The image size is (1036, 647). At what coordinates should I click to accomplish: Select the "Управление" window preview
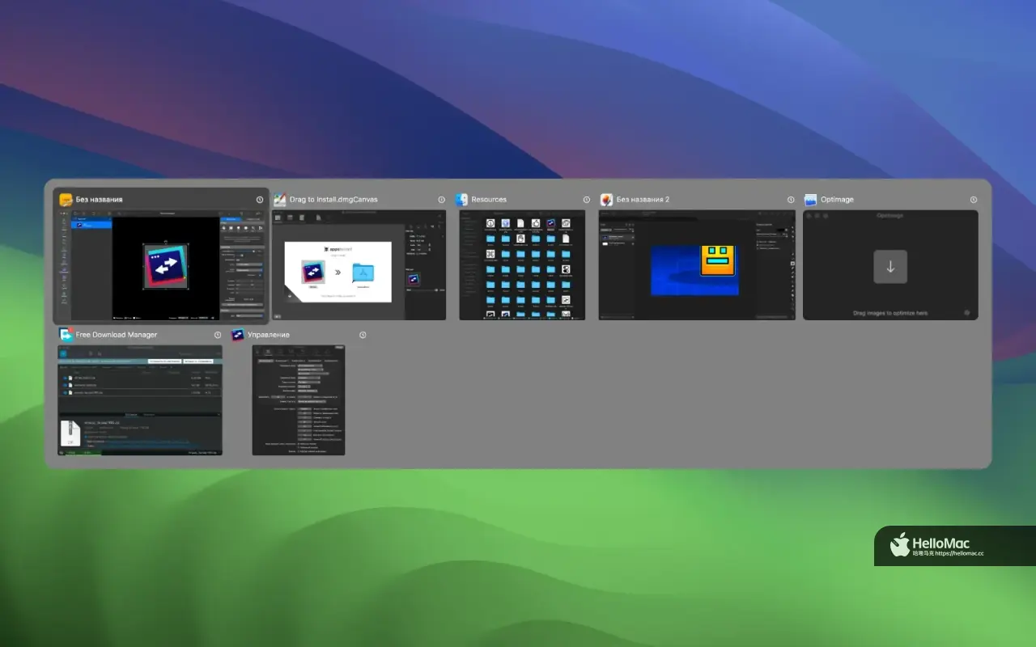(299, 400)
